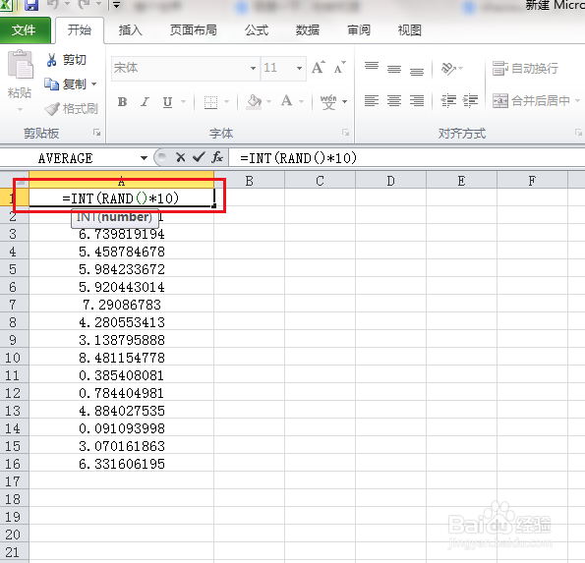Open the font name dropdown 宋体
Screen dimensions: 585x563
pyautogui.click(x=253, y=68)
